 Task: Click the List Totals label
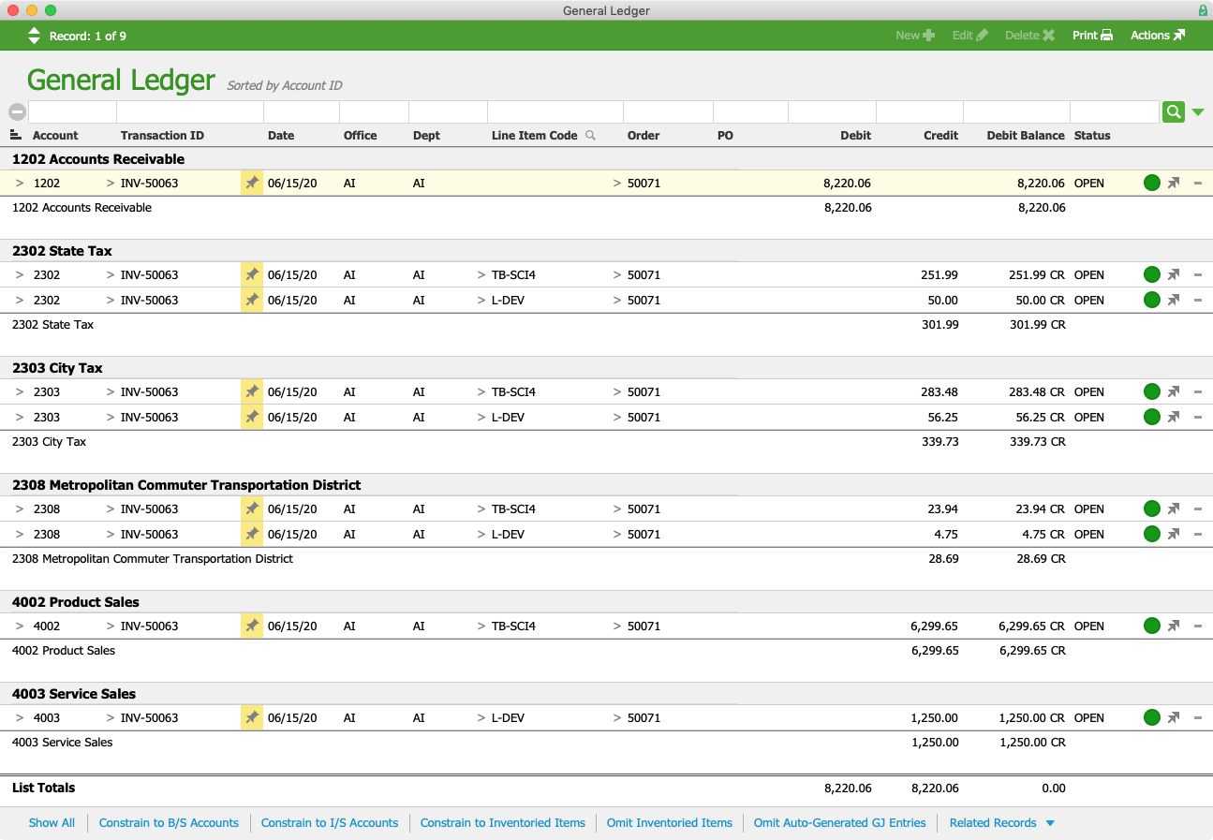[43, 788]
